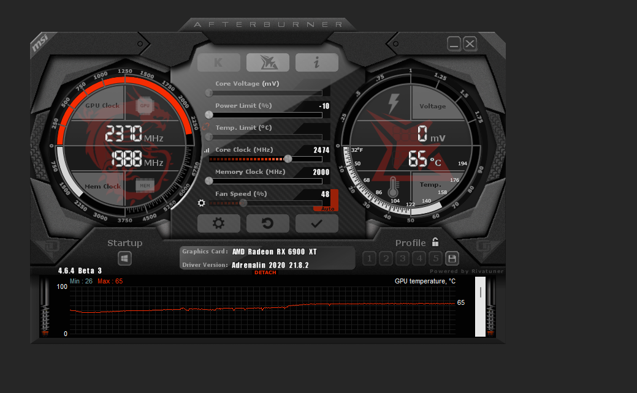The image size is (637, 393).
Task: Click the Memory Clock slider handle
Action: (209, 181)
